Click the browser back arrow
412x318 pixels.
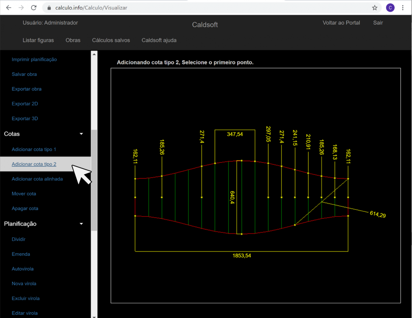click(9, 8)
